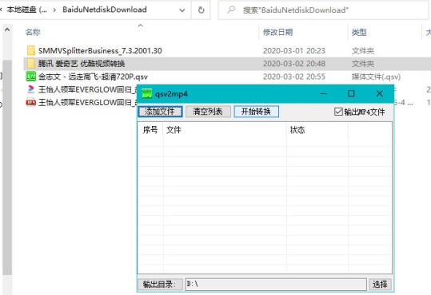Select folder name SMMVSplitterBusiness_7.3.2001.30
This screenshot has height=295, width=431.
(x=100, y=51)
